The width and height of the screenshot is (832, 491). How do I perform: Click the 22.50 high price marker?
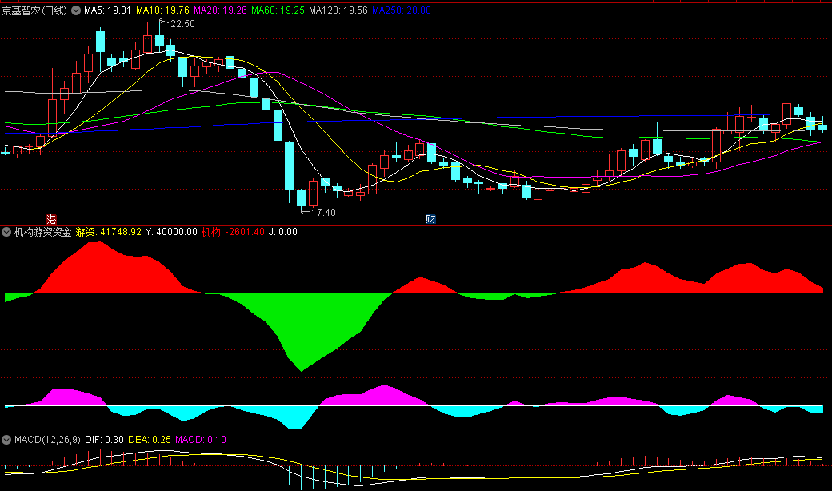182,24
